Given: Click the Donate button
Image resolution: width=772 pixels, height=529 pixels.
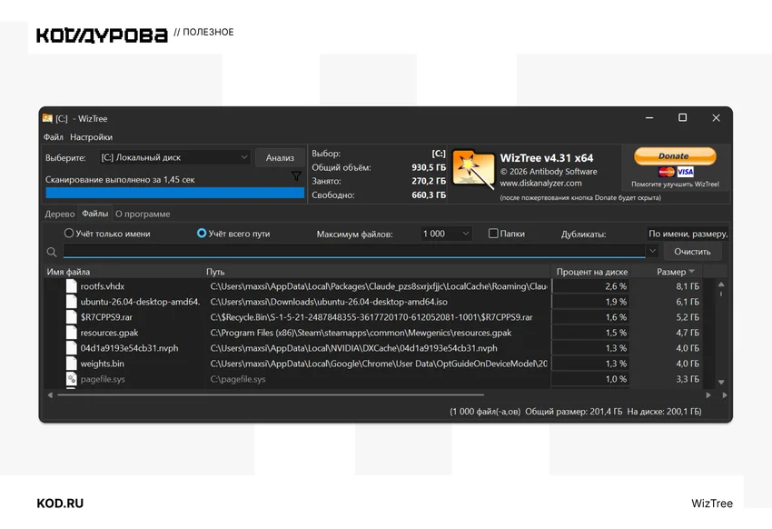Looking at the screenshot, I should [x=675, y=155].
